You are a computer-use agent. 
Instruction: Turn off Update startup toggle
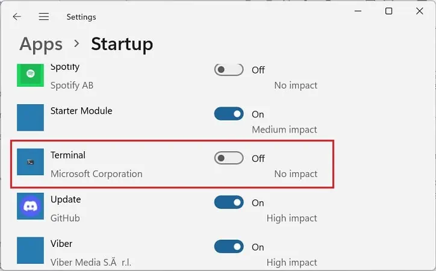coord(229,202)
